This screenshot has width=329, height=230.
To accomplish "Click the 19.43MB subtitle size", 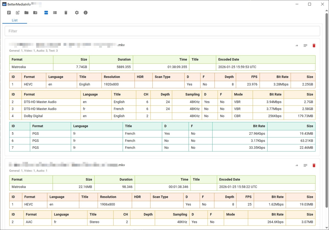I will point(291,133).
